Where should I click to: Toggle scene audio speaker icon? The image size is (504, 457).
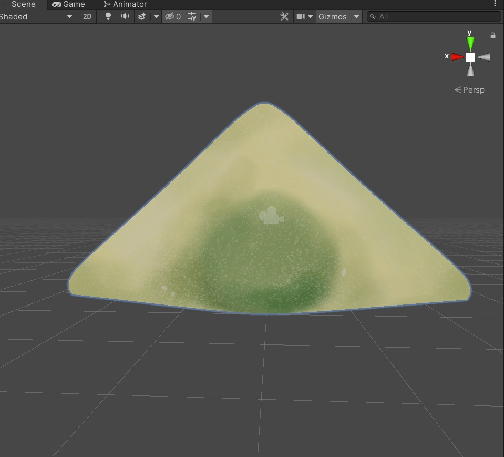pos(125,16)
